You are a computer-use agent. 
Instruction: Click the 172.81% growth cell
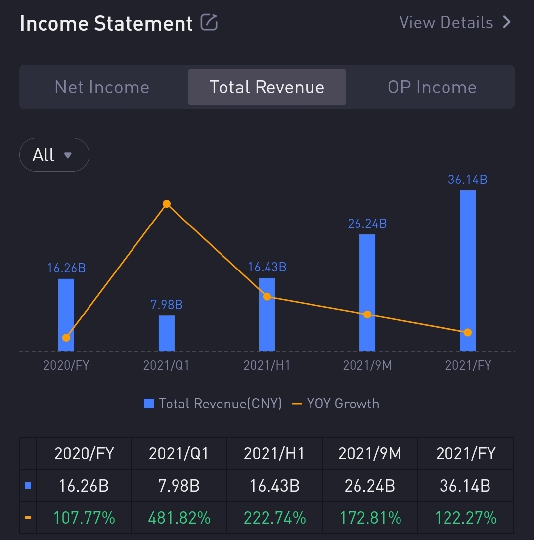pyautogui.click(x=370, y=518)
